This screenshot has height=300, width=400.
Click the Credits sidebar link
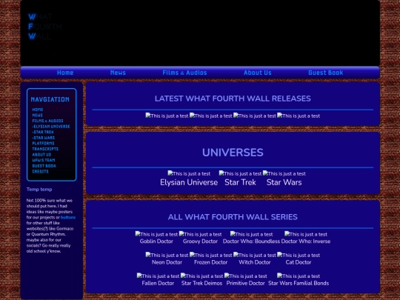40,171
